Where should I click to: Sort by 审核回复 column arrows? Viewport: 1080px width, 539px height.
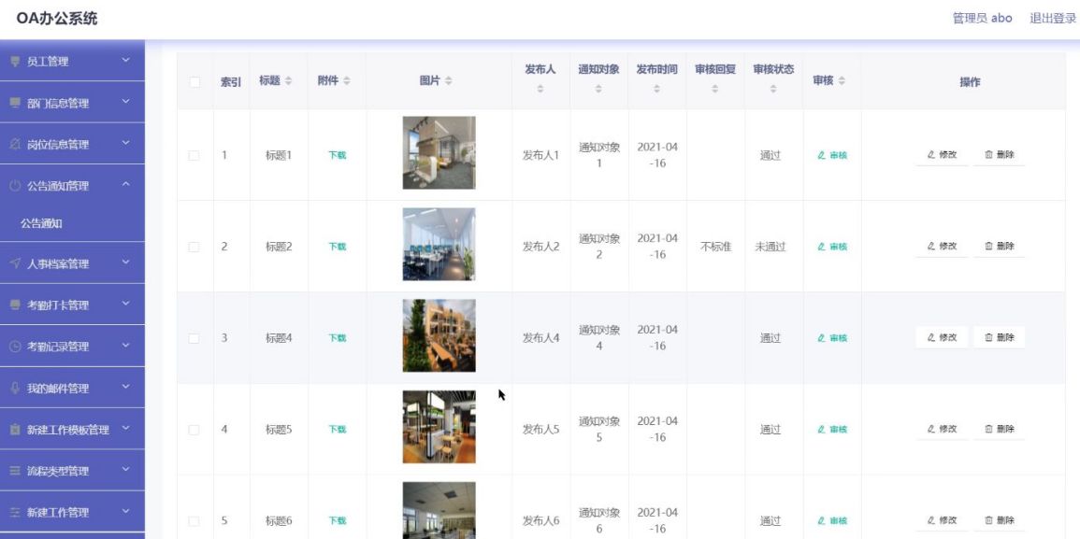[x=715, y=89]
